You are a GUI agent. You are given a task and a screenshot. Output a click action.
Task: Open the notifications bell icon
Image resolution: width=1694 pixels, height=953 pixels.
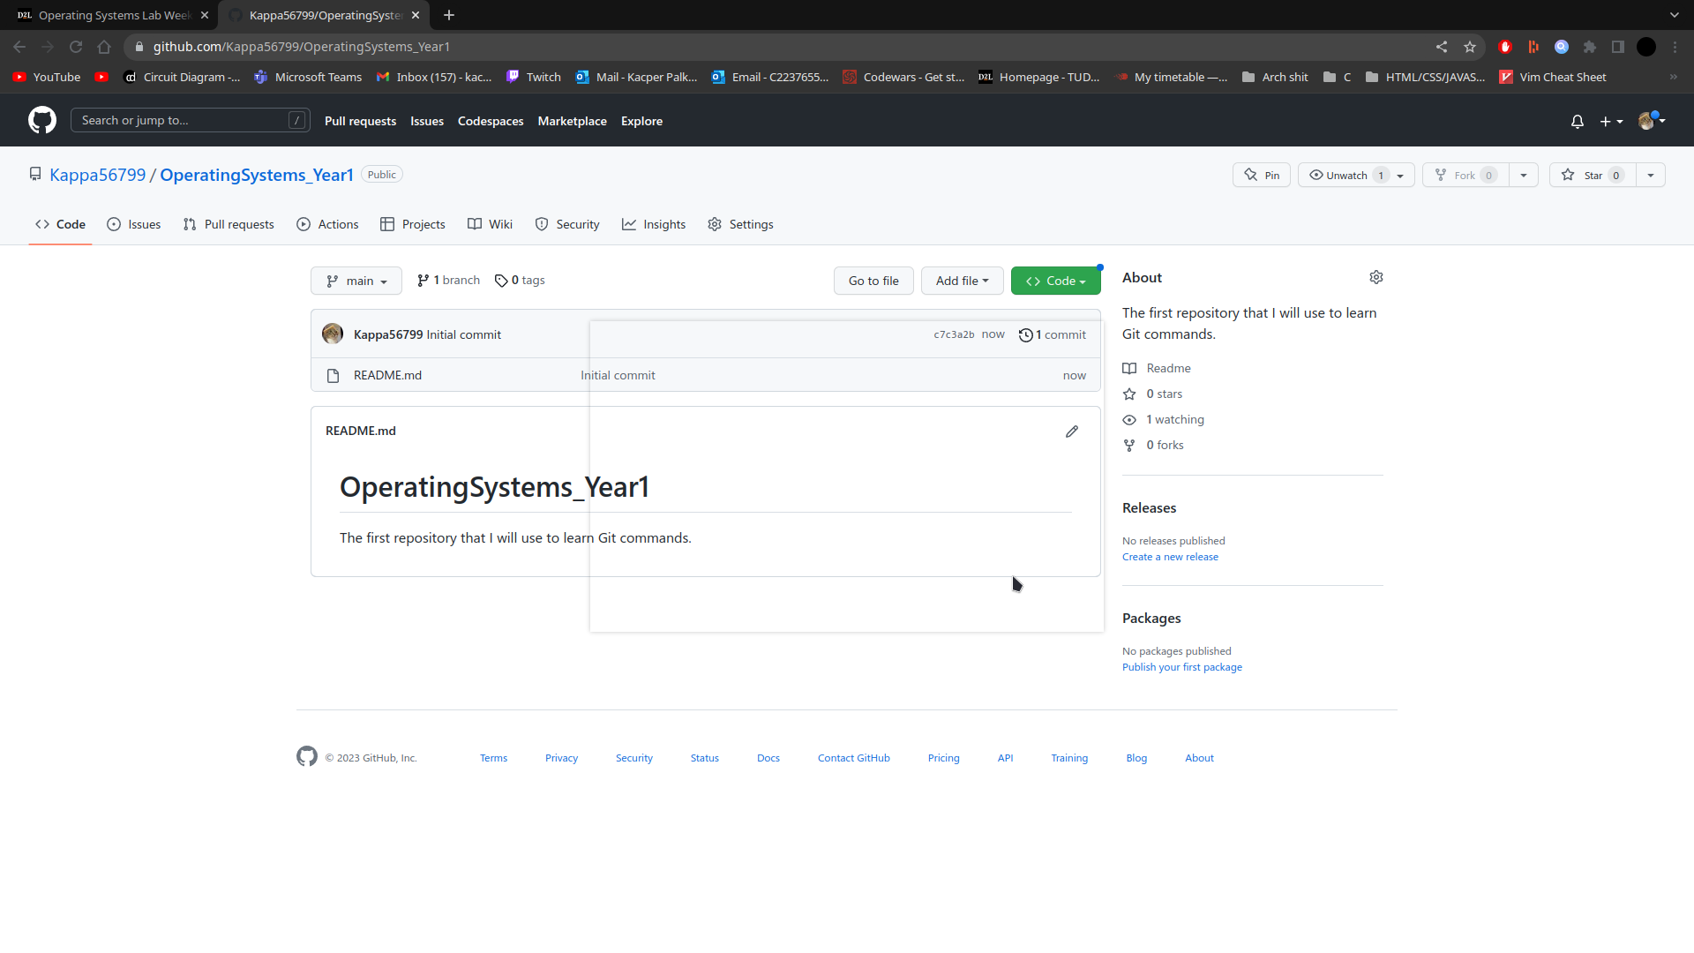coord(1577,122)
